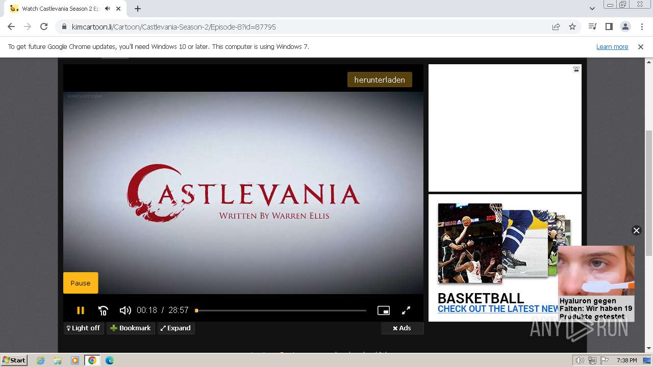
Task: Click the ad choices icon in the blank ad
Action: click(576, 69)
